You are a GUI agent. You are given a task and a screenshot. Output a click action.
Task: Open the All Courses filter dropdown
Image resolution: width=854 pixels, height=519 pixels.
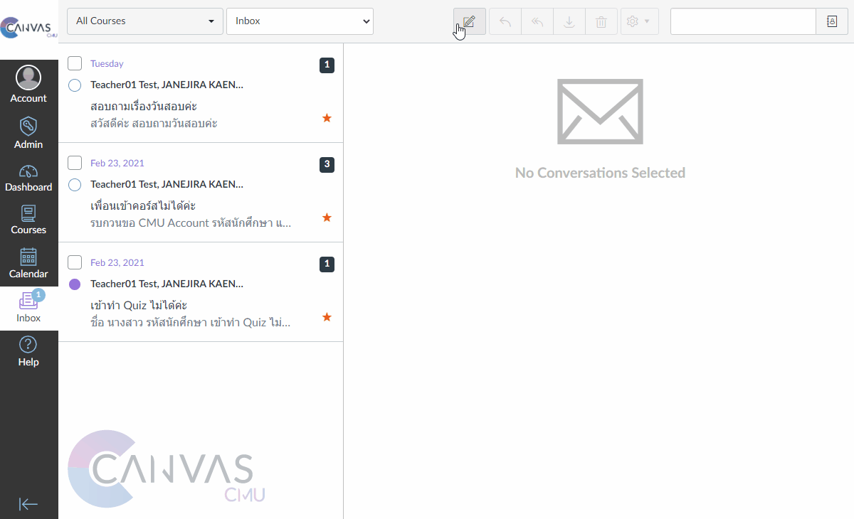click(144, 21)
